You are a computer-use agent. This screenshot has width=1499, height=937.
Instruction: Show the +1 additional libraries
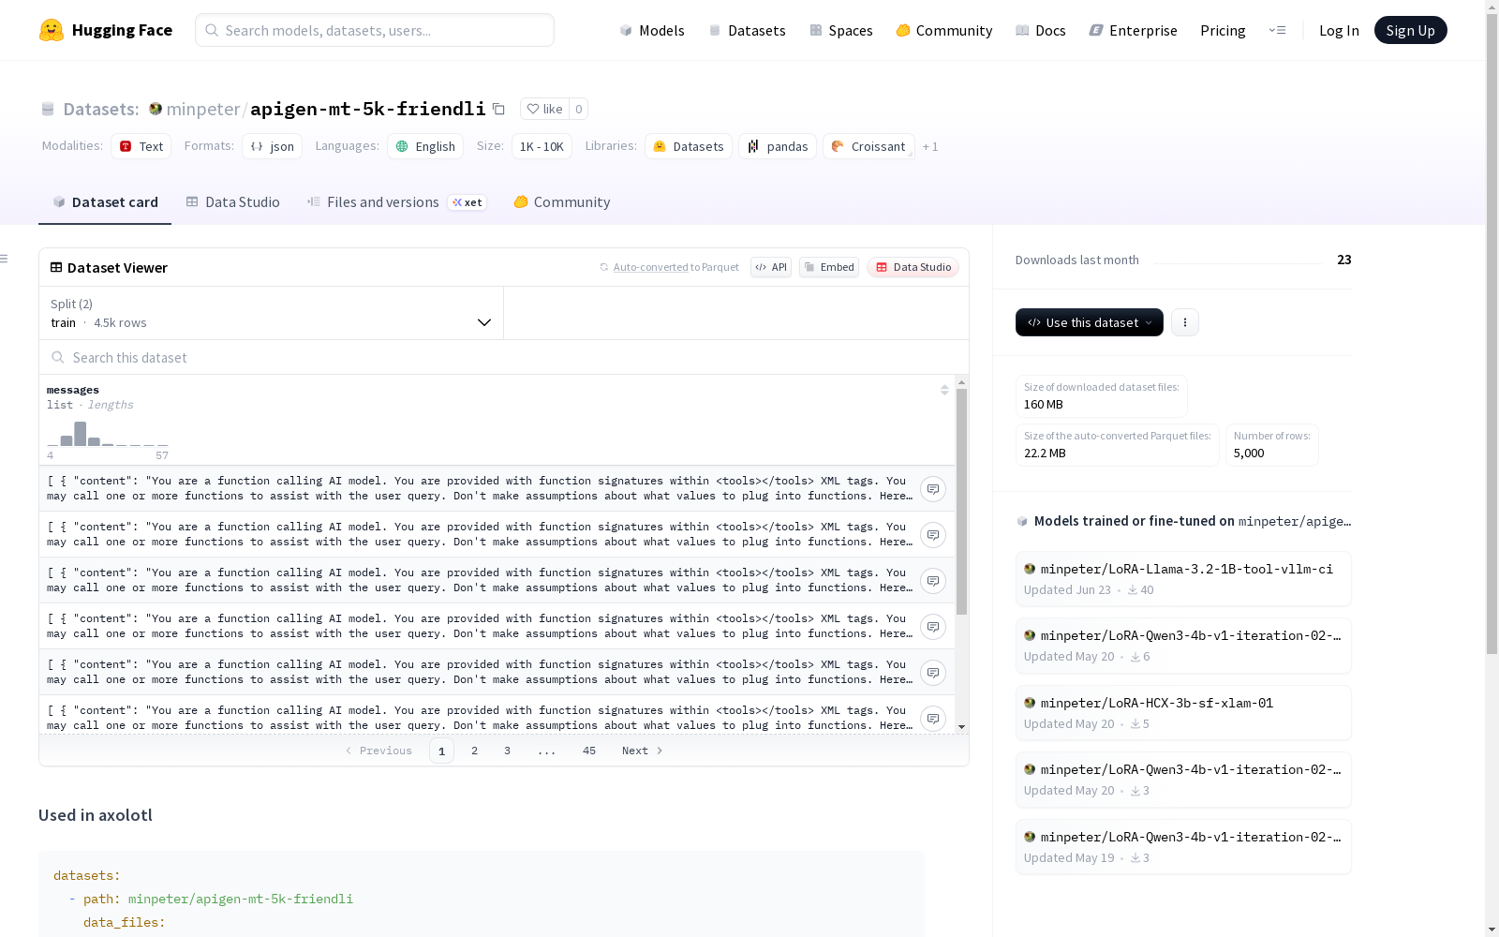(930, 146)
